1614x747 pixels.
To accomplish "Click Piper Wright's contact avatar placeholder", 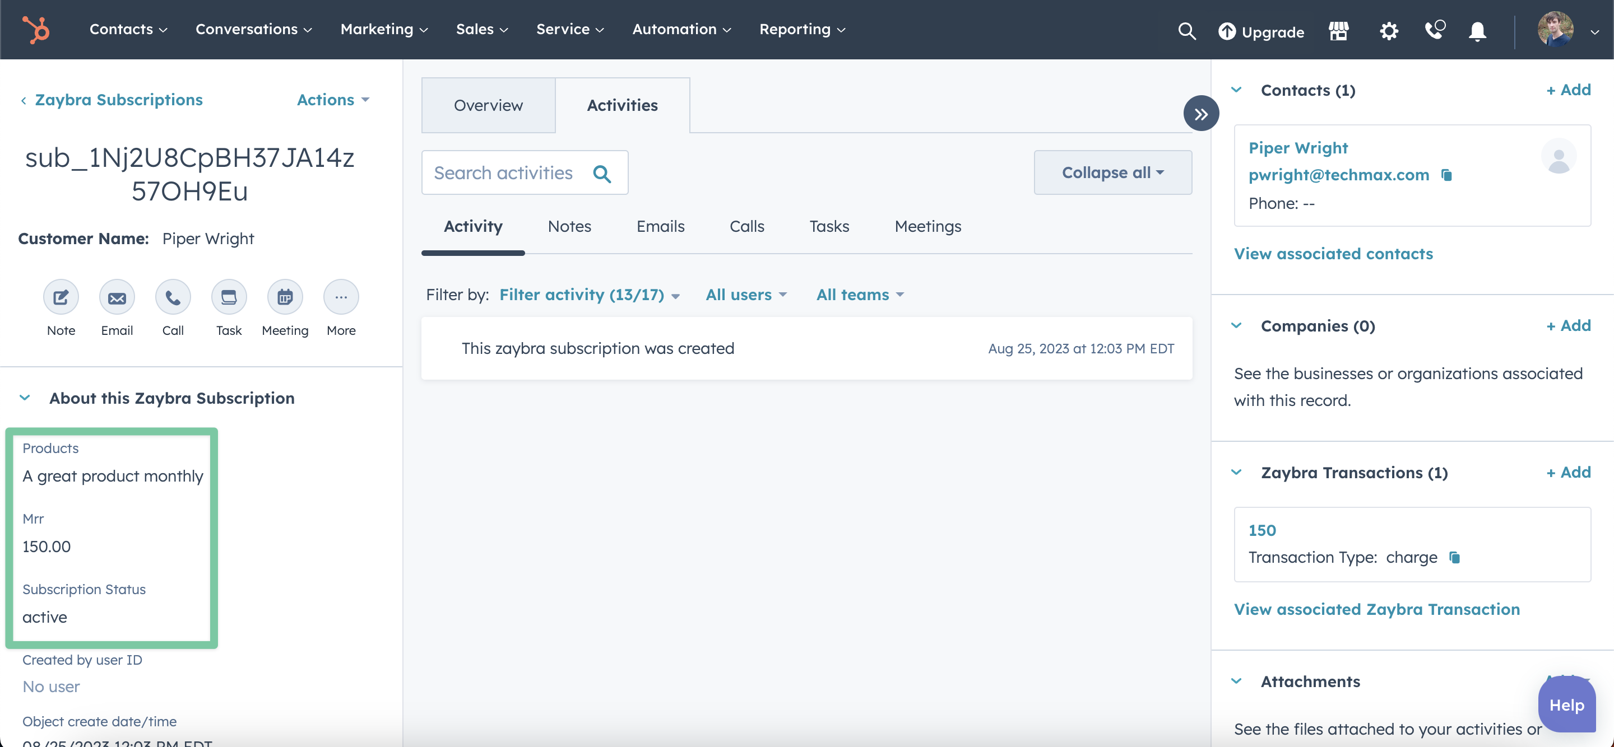I will [x=1558, y=157].
